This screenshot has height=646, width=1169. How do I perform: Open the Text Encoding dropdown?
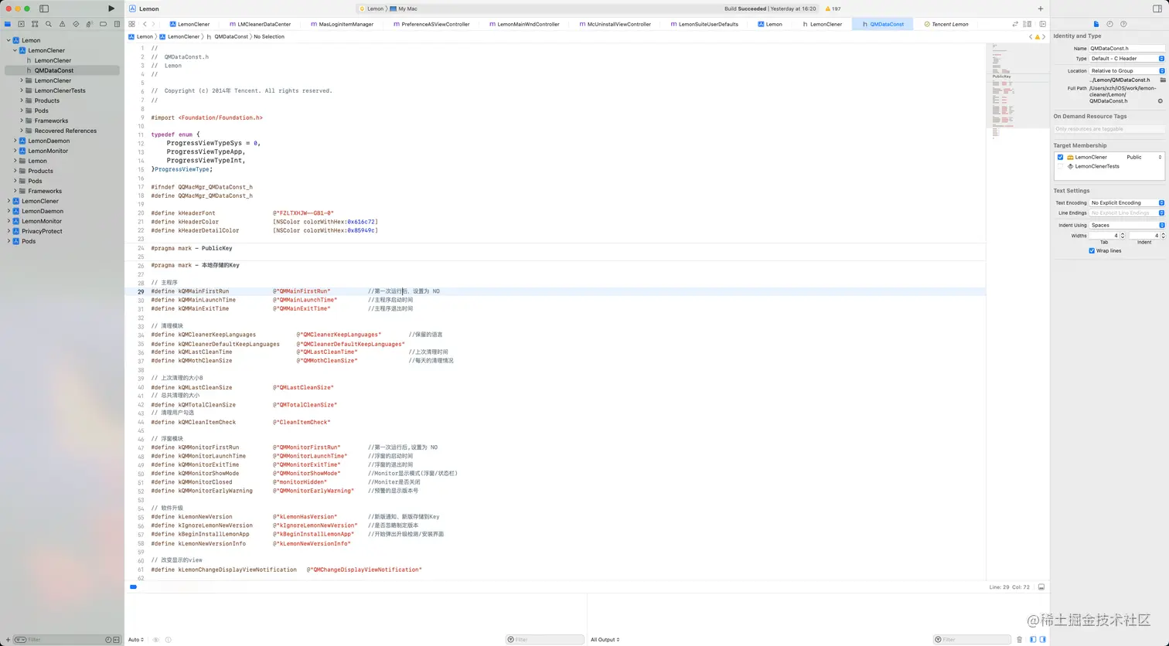pyautogui.click(x=1127, y=202)
